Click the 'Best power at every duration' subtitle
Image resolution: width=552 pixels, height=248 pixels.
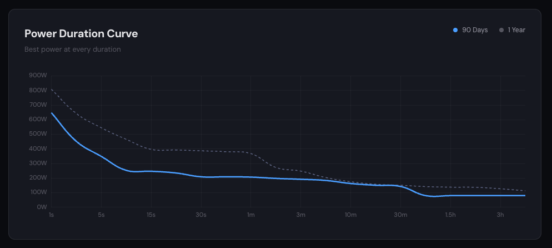pos(73,49)
